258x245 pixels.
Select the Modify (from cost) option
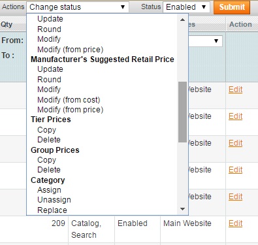tap(69, 100)
